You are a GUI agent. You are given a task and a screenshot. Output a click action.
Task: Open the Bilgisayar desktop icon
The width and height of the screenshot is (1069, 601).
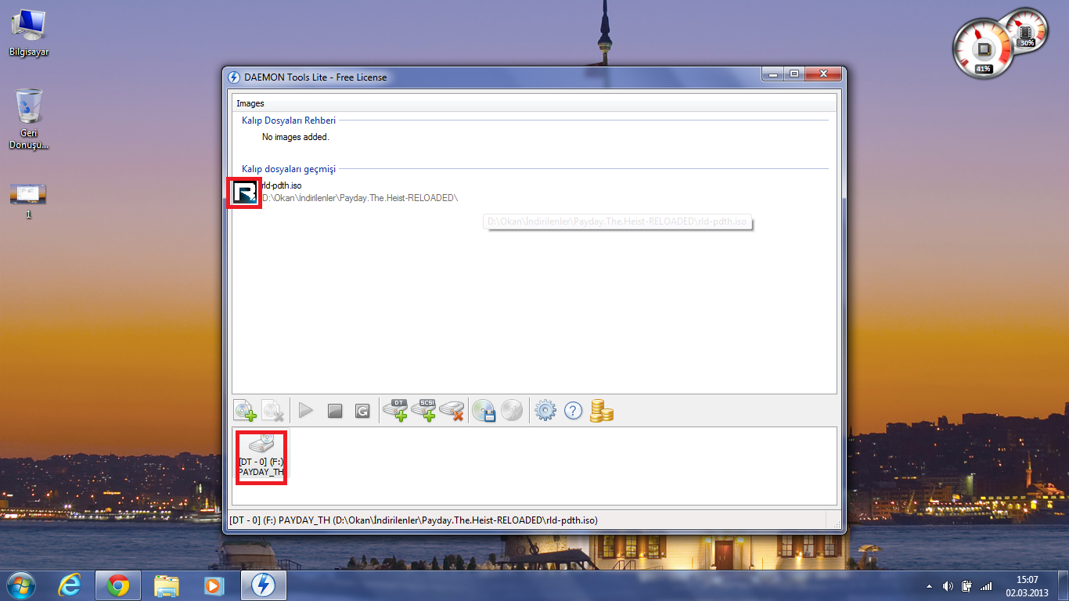[29, 34]
